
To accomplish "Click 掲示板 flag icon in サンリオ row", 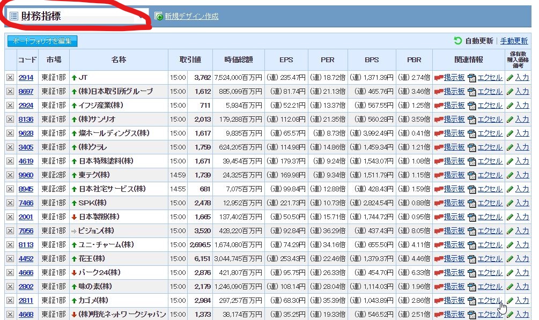I will pos(439,120).
